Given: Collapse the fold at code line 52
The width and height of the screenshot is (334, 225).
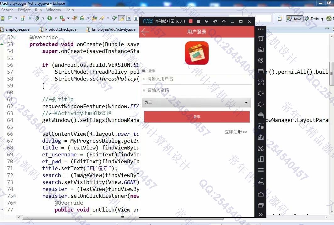Looking at the screenshot, I should 15,37.
